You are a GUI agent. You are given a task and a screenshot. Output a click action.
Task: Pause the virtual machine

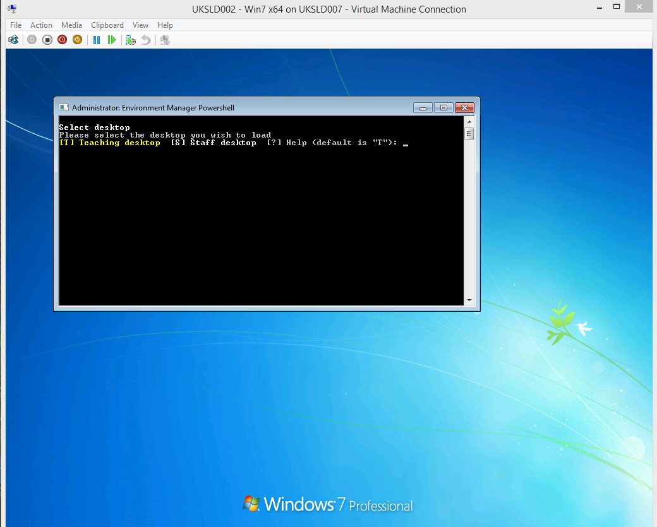[x=97, y=40]
